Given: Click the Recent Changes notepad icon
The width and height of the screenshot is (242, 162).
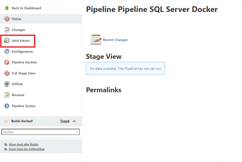Looking at the screenshot, I should point(96,40).
